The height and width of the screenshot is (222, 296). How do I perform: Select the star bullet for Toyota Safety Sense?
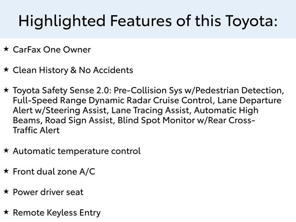(x=6, y=89)
